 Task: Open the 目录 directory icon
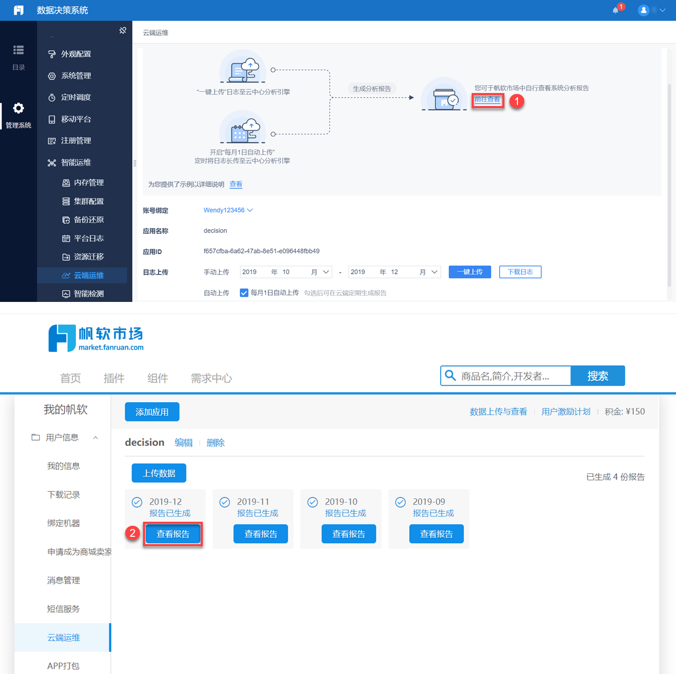pyautogui.click(x=18, y=50)
